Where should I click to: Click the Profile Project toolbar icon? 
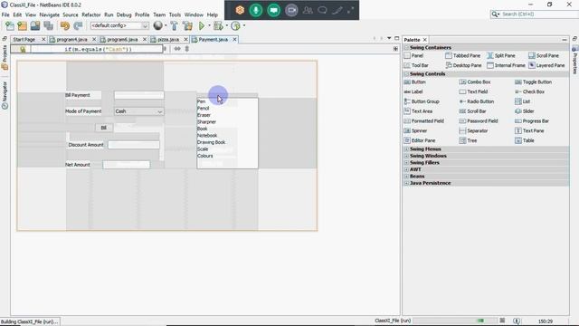pyautogui.click(x=235, y=26)
